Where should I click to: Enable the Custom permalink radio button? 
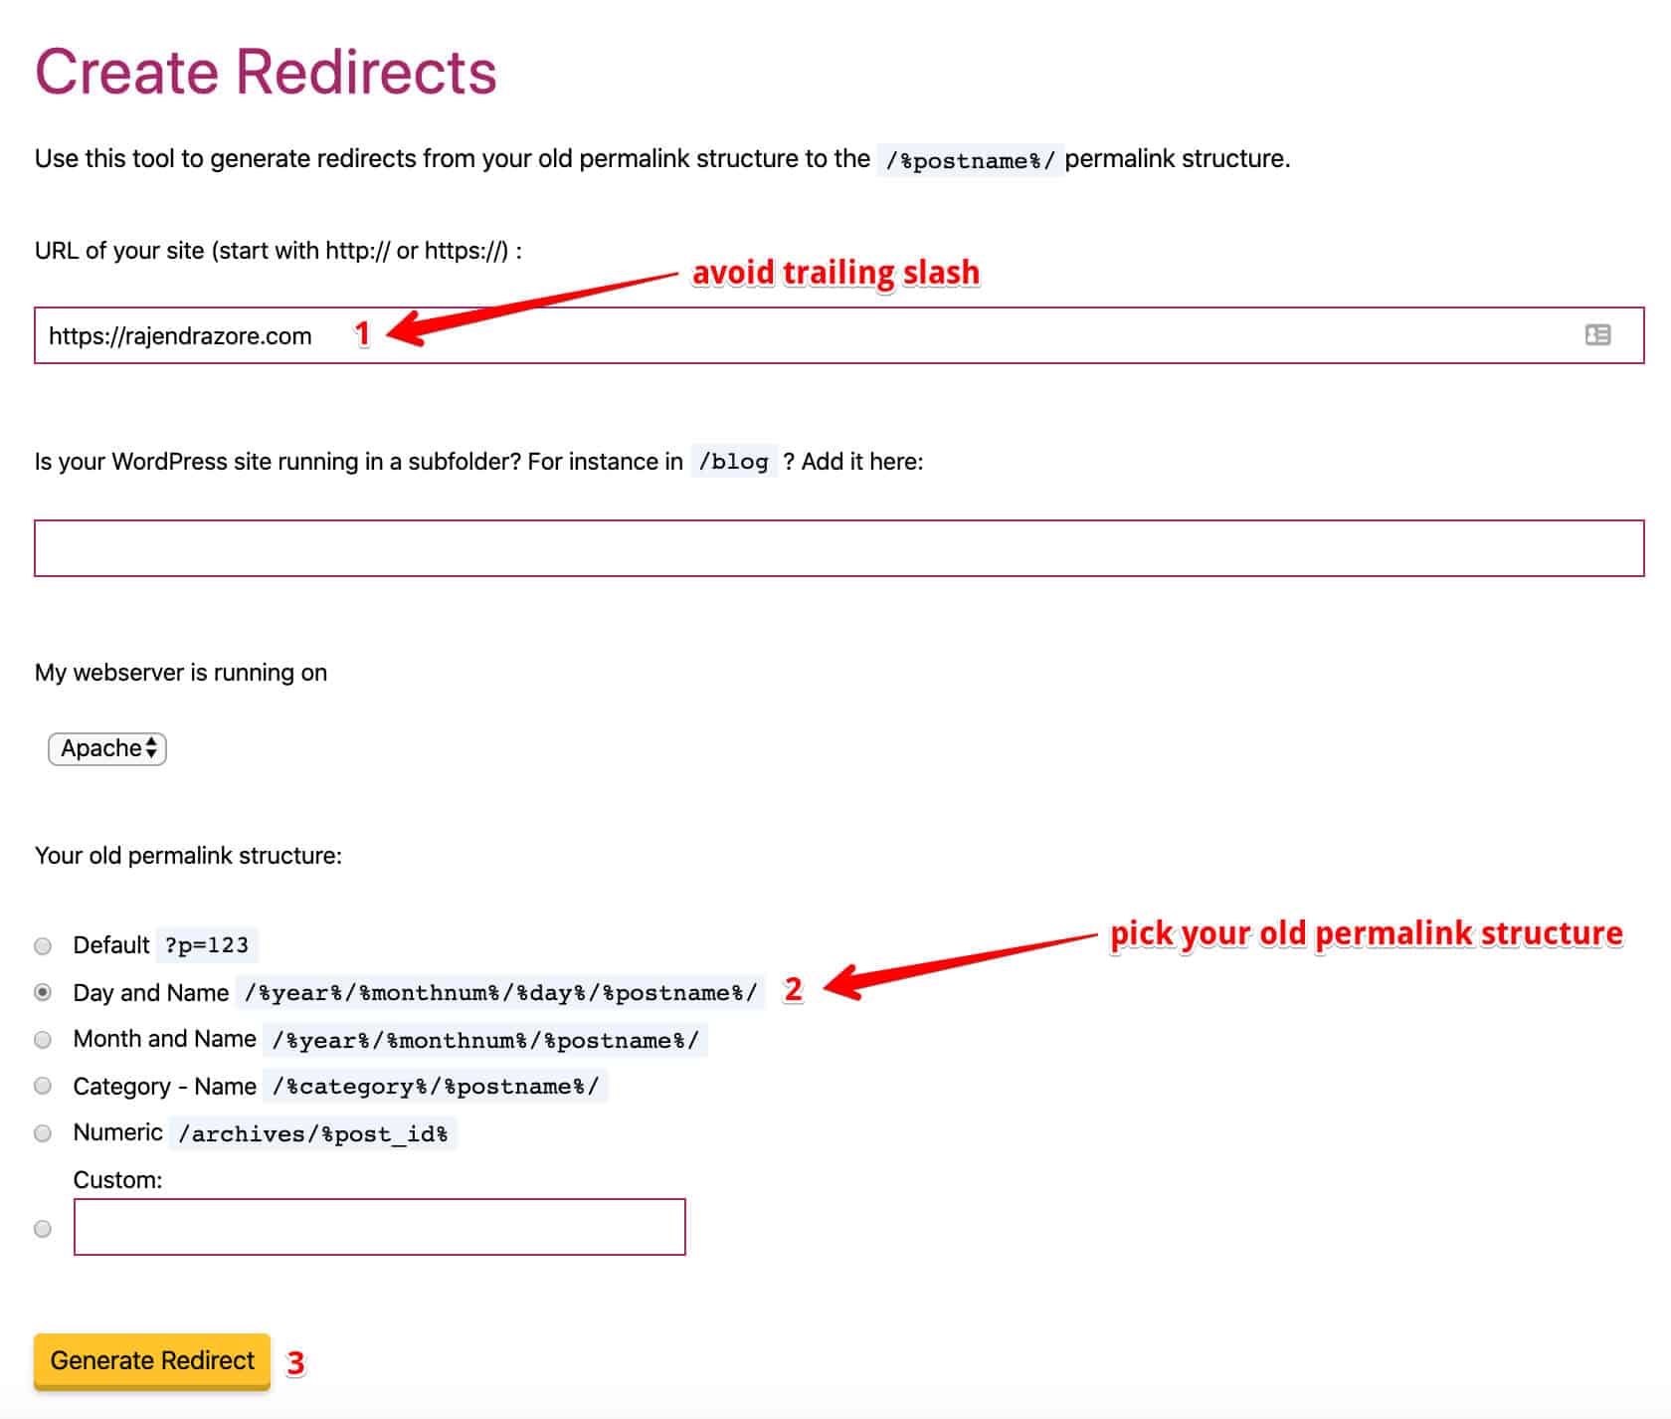pos(43,1229)
